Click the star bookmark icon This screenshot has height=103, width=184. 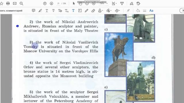click(1, 3)
